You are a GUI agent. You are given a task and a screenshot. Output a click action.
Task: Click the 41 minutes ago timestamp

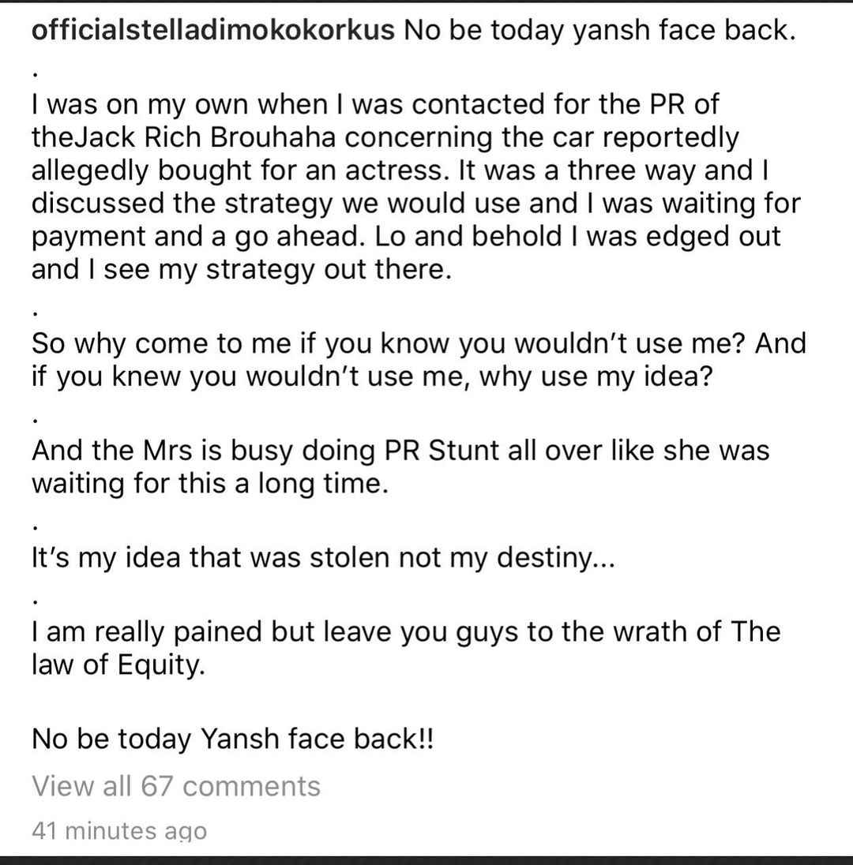coord(119,831)
